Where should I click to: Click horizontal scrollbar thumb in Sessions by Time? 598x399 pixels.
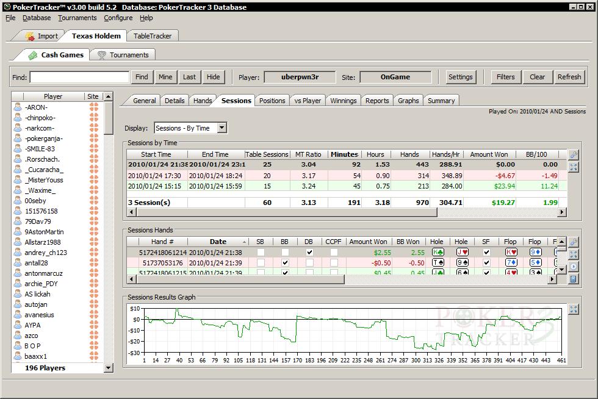tap(286, 212)
